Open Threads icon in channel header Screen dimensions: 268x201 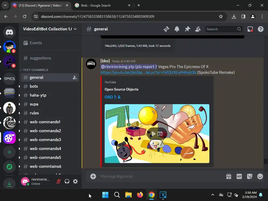[x=166, y=29]
